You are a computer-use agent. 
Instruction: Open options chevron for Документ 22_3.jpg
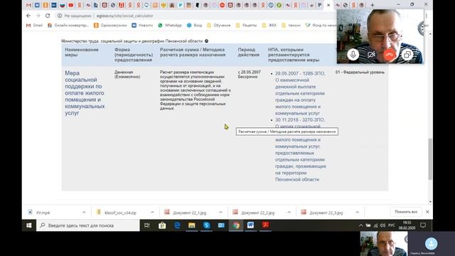pos(357,213)
